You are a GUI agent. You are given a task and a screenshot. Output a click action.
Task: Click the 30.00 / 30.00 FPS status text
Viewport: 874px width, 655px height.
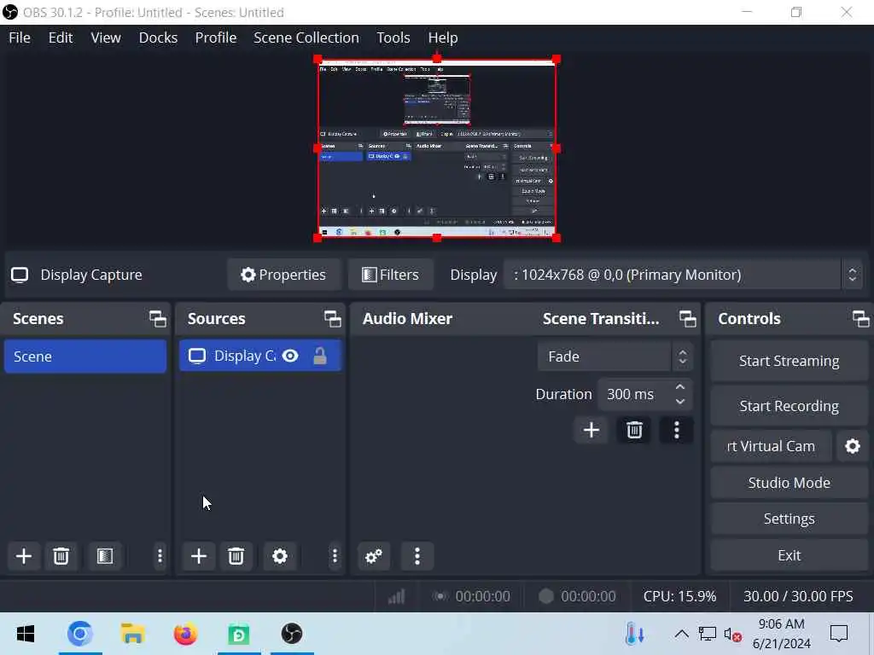click(x=798, y=596)
